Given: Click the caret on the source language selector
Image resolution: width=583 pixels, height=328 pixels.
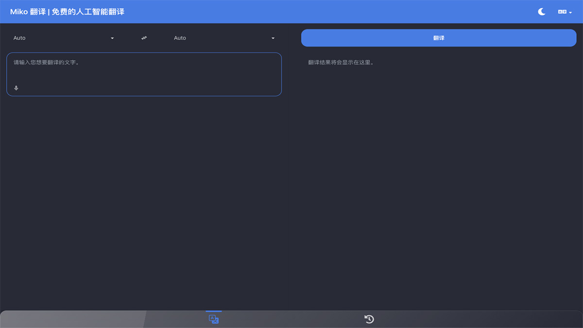Looking at the screenshot, I should tap(112, 37).
